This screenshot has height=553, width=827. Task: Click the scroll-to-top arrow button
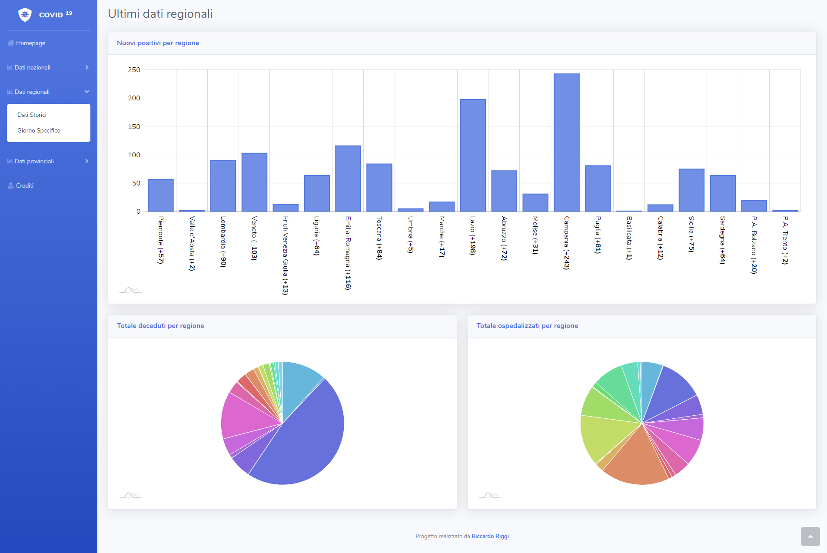[810, 536]
